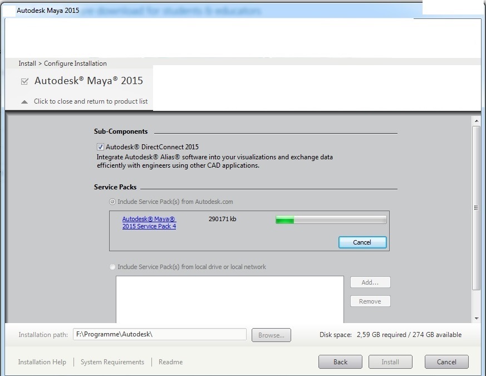Screen dimensions: 486x376
Task: Click the Install > Configure Installation breadcrumb
Action: tap(62, 64)
